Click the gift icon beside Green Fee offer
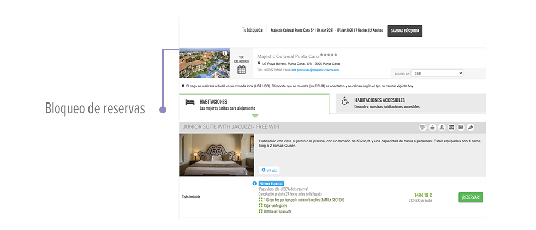The width and height of the screenshot is (536, 230). pyautogui.click(x=260, y=200)
